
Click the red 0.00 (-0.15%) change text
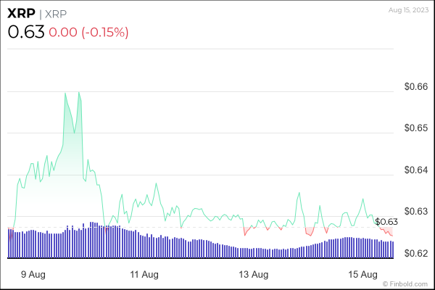[x=89, y=33]
